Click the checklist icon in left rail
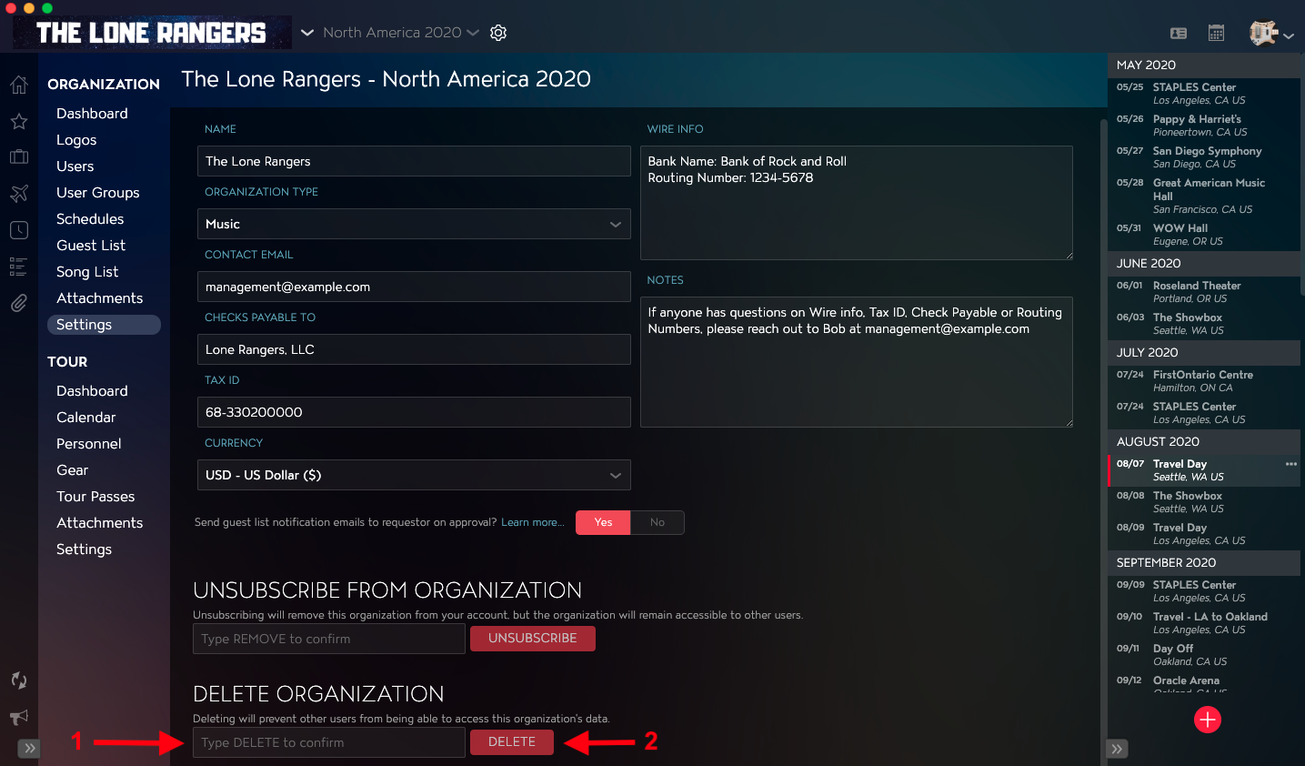Image resolution: width=1305 pixels, height=766 pixels. [x=19, y=267]
